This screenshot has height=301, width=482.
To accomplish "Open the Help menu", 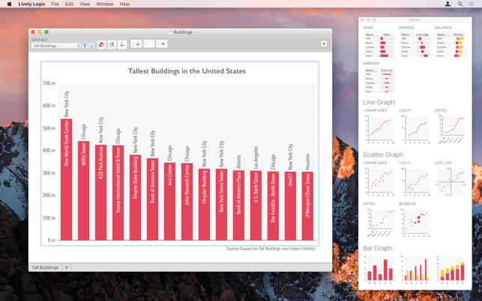I will pyautogui.click(x=124, y=4).
